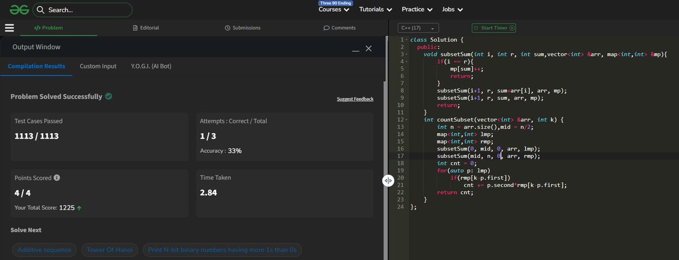Image resolution: width=679 pixels, height=260 pixels.
Task: Open the Compilation Results tab
Action: tap(36, 66)
